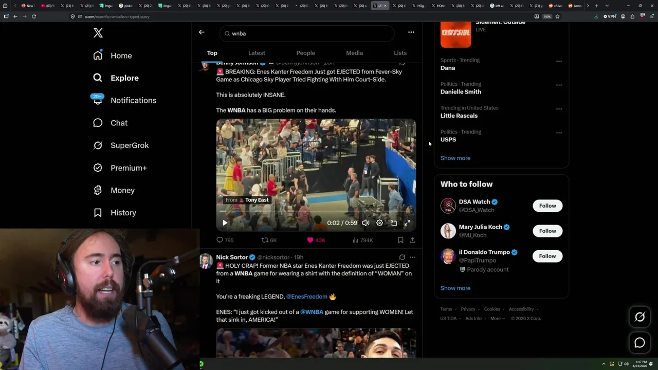Open the Terms footer link

pyautogui.click(x=446, y=309)
